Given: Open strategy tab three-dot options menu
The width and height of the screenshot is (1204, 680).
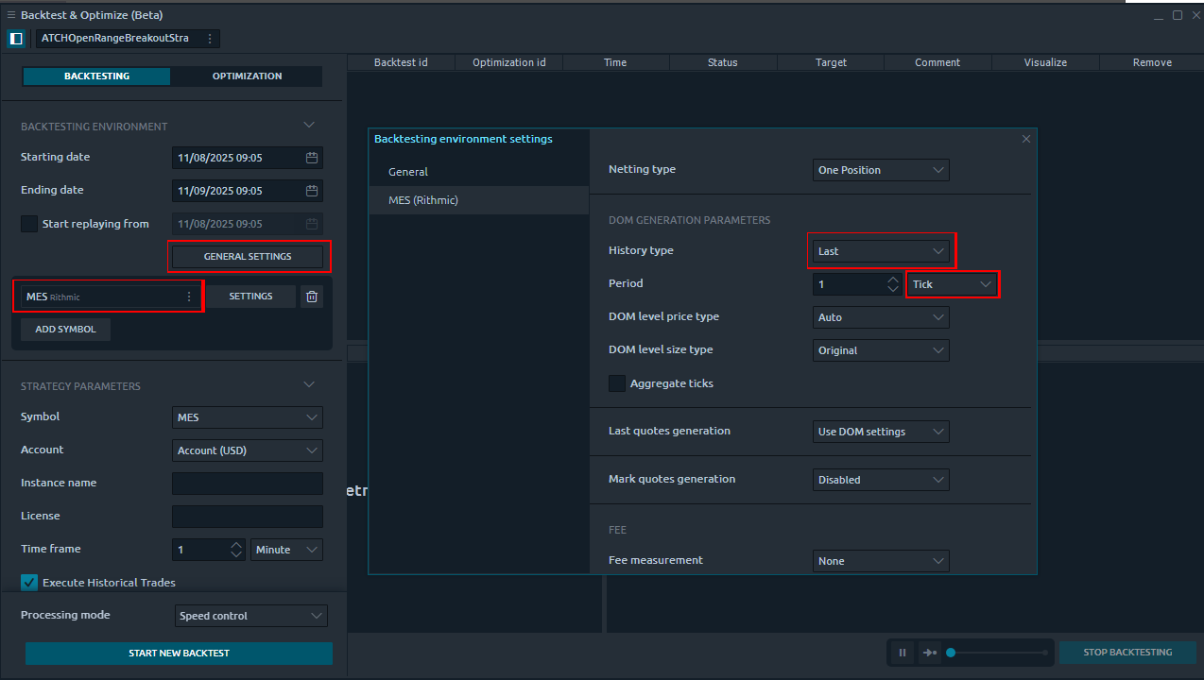Looking at the screenshot, I should (209, 39).
